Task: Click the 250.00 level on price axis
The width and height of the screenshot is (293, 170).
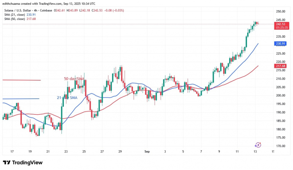Action: (x=281, y=11)
